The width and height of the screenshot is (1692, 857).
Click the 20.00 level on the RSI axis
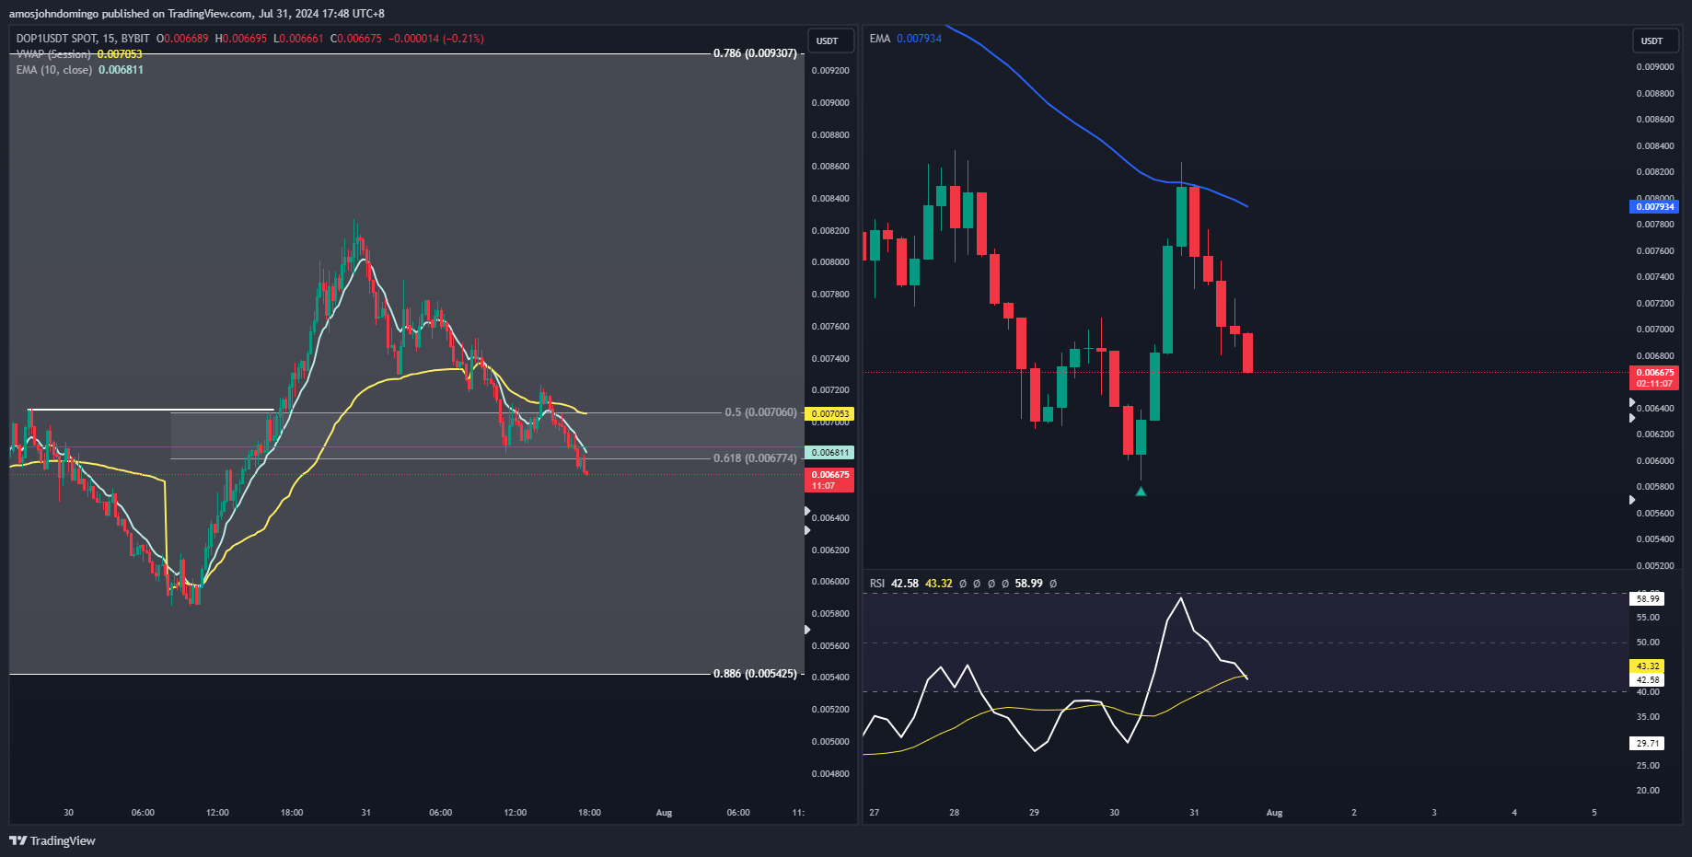point(1648,791)
